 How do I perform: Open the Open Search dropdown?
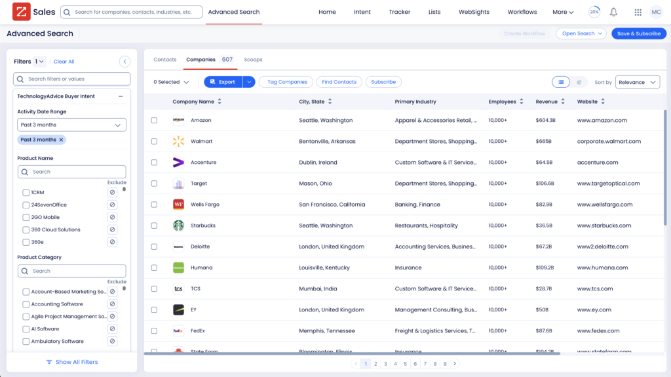(581, 33)
